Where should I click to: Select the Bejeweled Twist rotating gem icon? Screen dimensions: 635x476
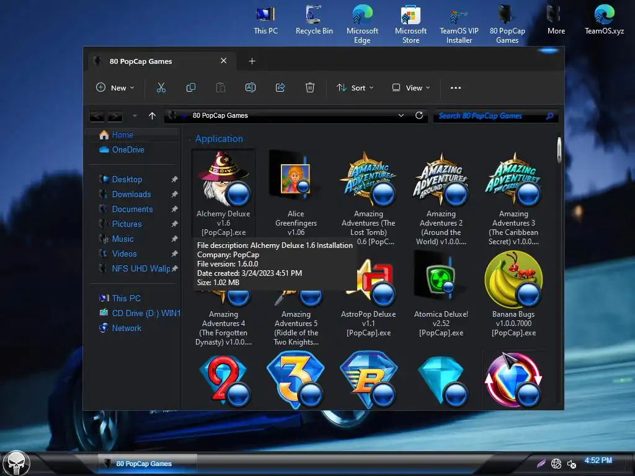point(513,380)
